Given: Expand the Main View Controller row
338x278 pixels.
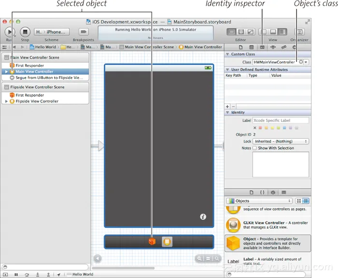Looking at the screenshot, I should (x=6, y=72).
